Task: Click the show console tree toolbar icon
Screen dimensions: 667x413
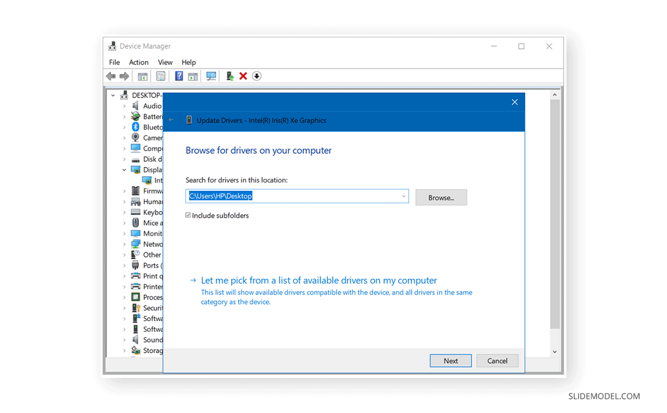Action: click(x=142, y=76)
